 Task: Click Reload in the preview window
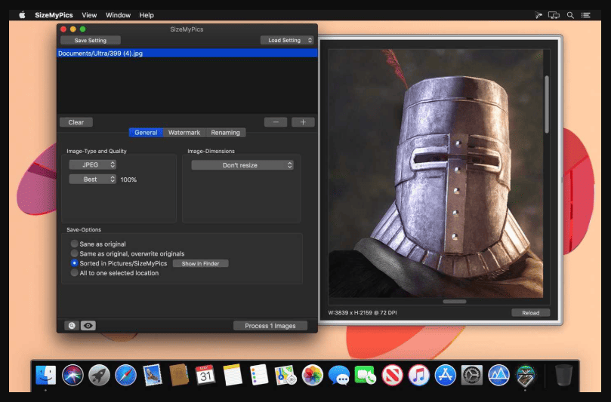click(x=530, y=312)
